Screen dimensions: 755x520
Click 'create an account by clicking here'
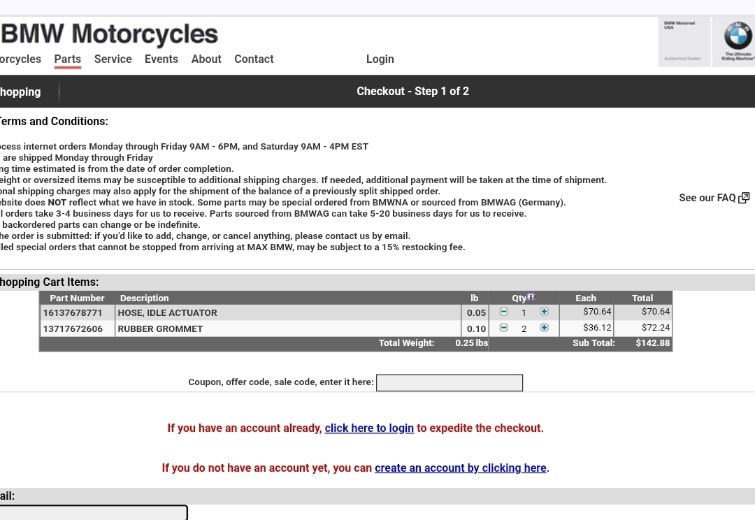460,468
